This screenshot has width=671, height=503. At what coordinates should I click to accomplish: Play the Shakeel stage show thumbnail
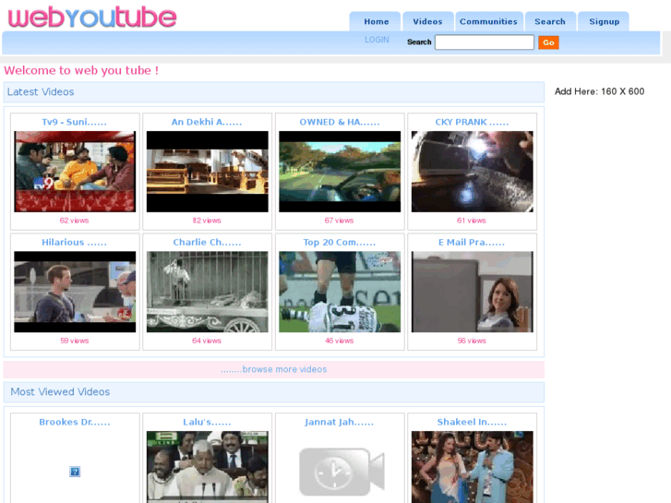point(473,467)
